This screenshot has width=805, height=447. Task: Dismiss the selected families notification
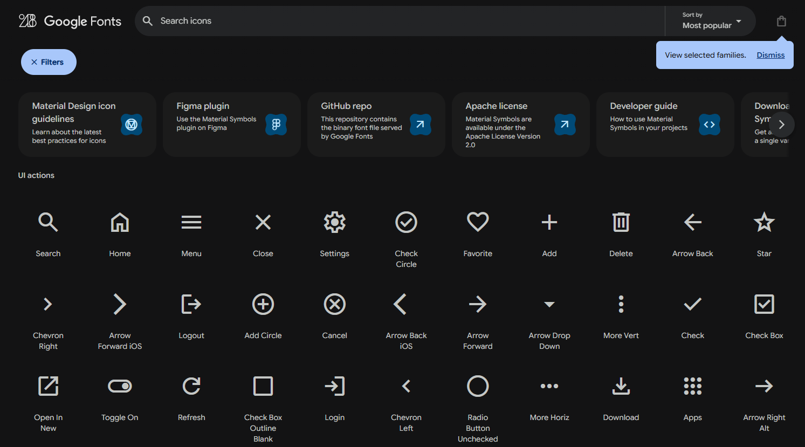(x=770, y=54)
